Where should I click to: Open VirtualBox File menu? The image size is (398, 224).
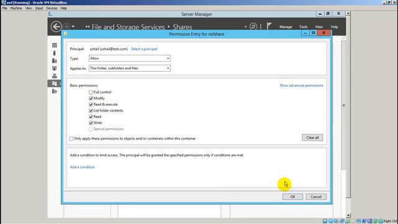pos(5,8)
